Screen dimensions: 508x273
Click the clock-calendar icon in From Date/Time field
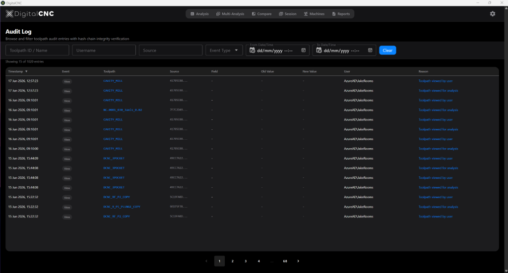[x=252, y=50]
